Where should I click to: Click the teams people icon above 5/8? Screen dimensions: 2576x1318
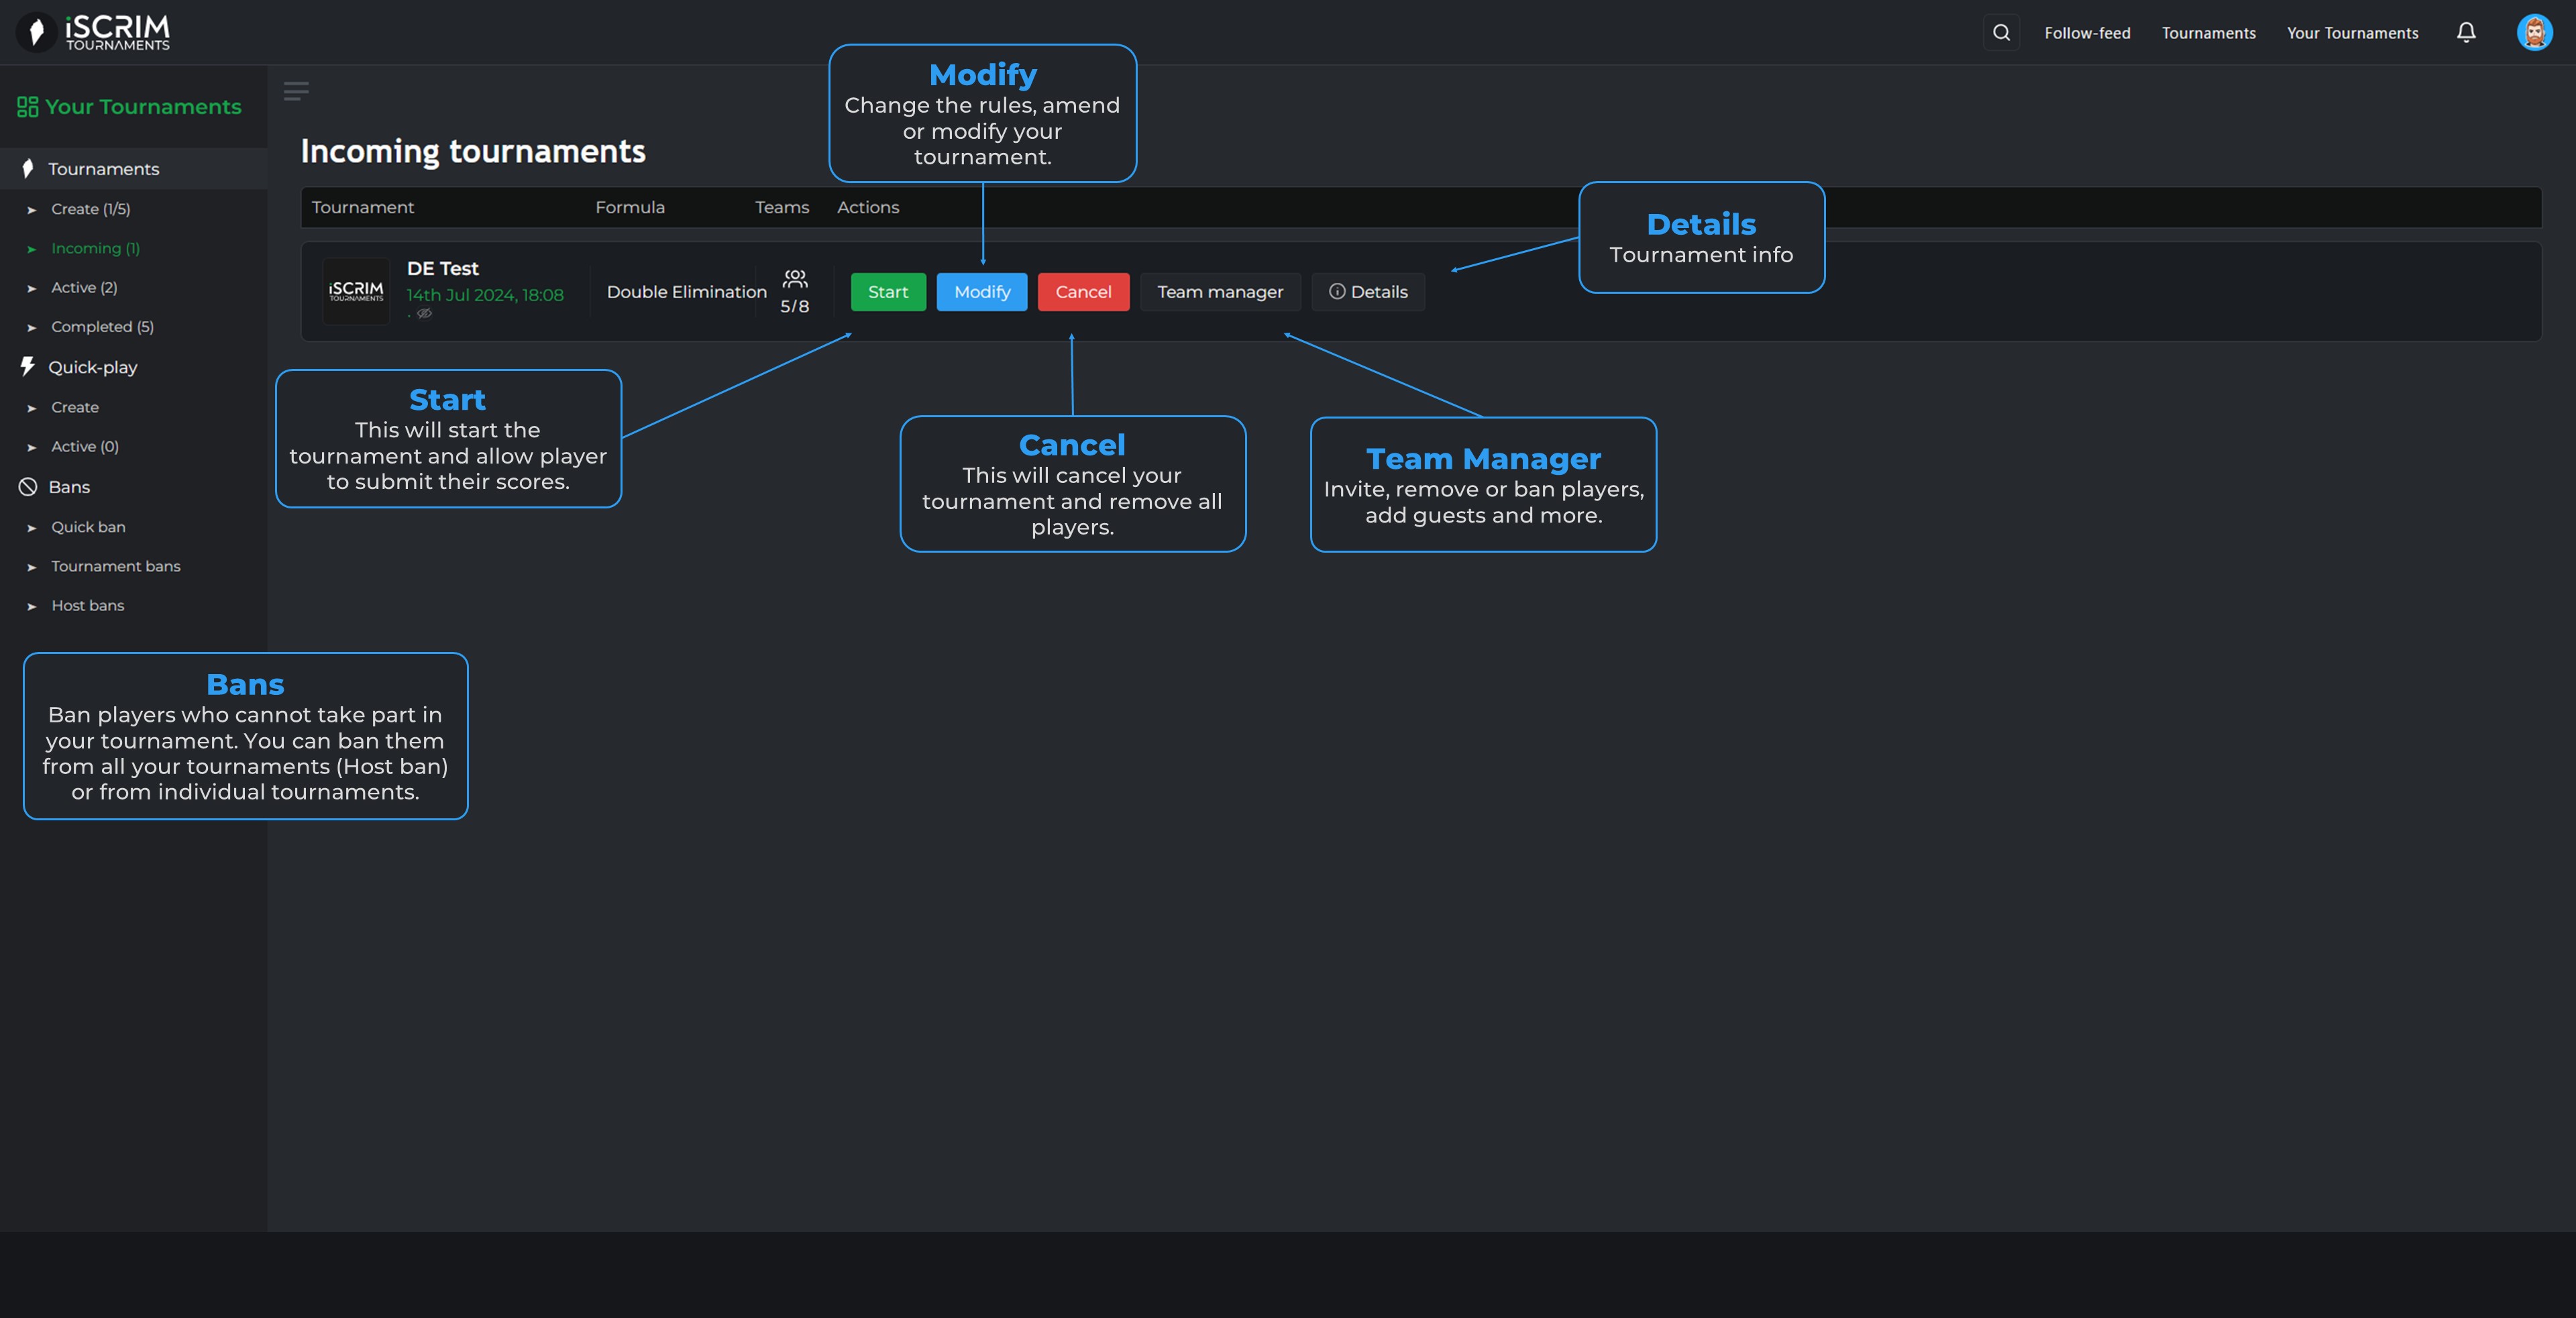[795, 278]
